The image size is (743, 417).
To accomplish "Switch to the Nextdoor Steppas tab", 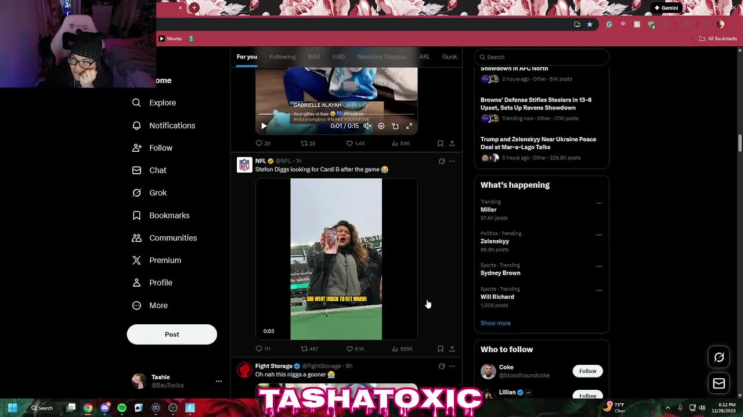I will click(382, 57).
